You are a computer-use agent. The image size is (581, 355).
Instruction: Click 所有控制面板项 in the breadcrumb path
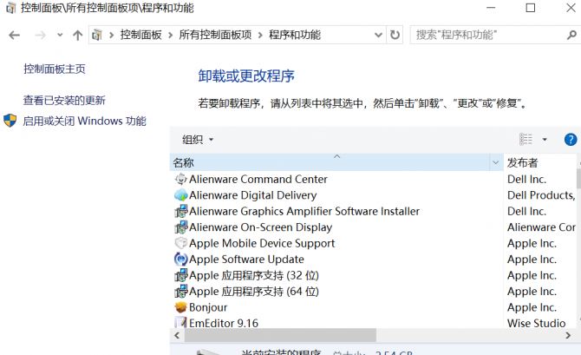[215, 36]
